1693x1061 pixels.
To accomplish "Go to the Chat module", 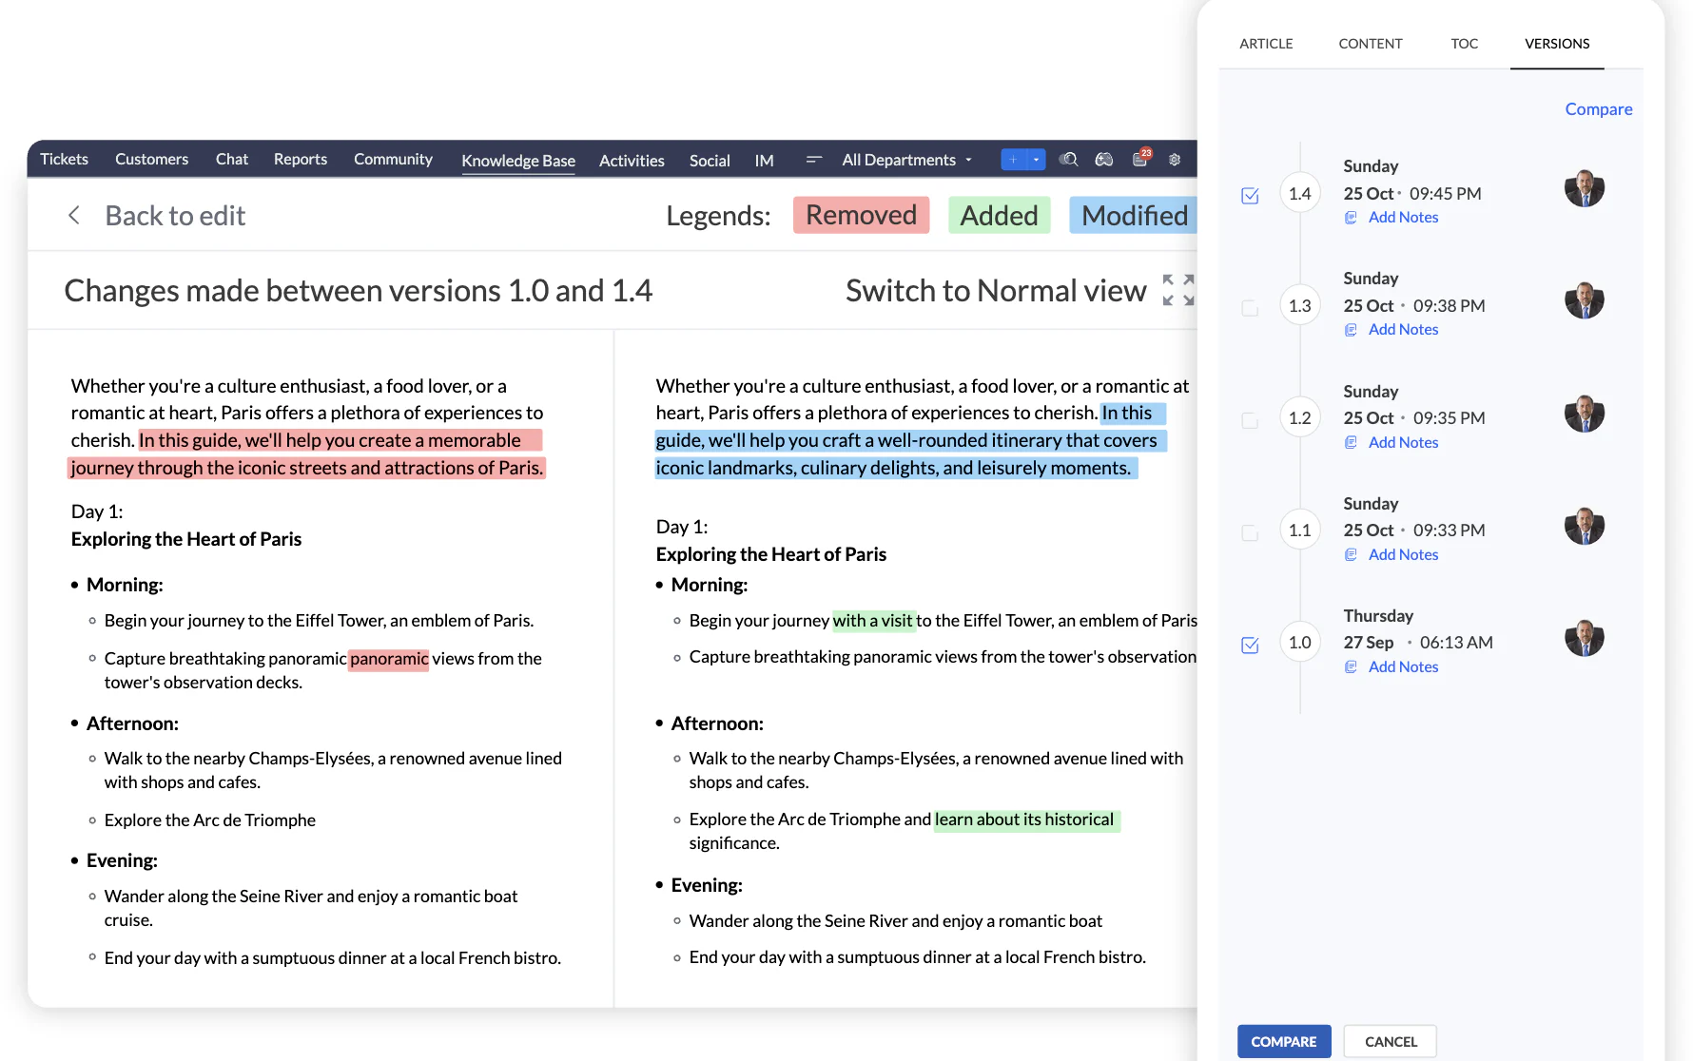I will click(x=232, y=159).
